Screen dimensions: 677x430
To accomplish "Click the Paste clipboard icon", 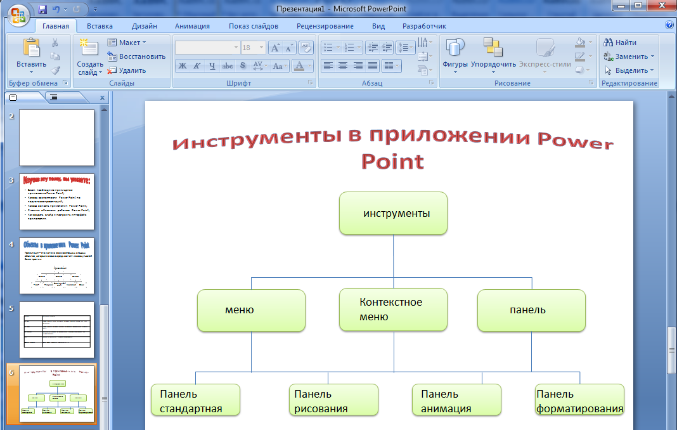I will click(x=32, y=48).
